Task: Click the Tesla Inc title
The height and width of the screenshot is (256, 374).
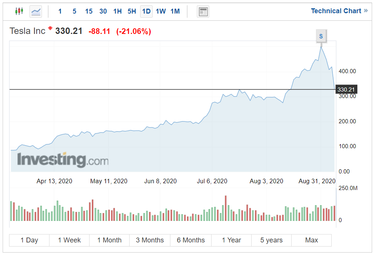Action: click(28, 31)
